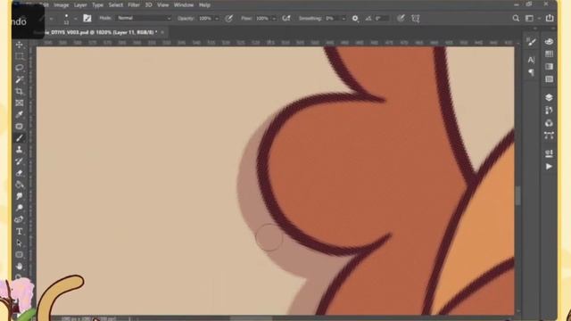This screenshot has width=571, height=321.
Task: Click the vertical scrollbar beside the canvas
Action: click(517, 196)
